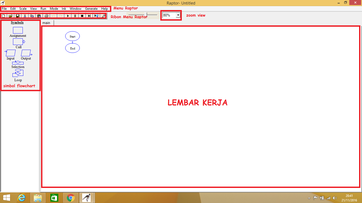The height and width of the screenshot is (203, 362).
Task: Open the zoom percentage dropdown
Action: (178, 15)
